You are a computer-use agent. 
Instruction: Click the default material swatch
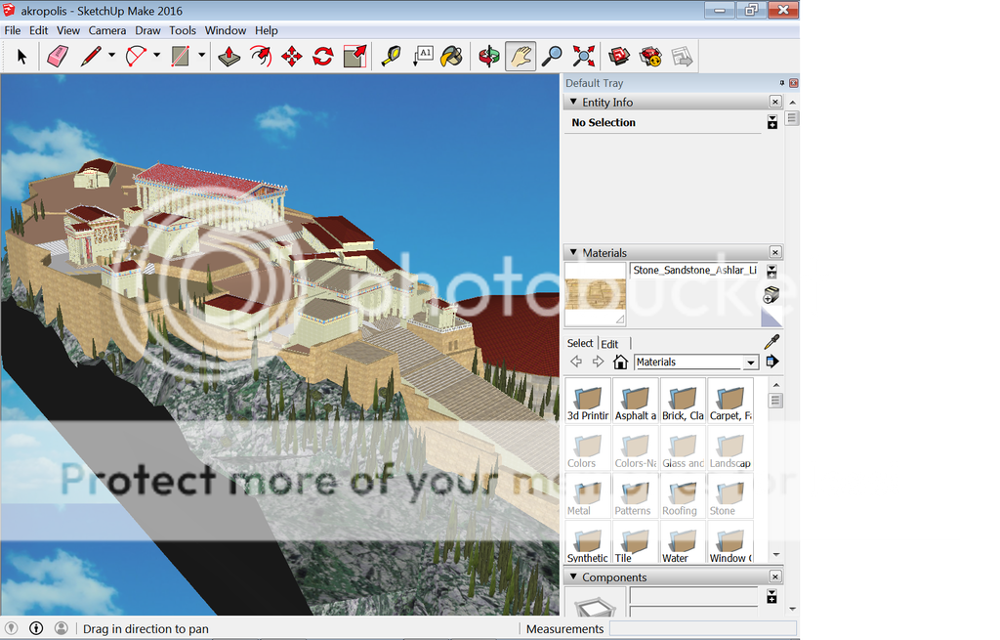(771, 318)
